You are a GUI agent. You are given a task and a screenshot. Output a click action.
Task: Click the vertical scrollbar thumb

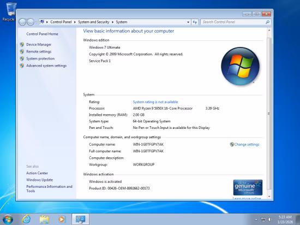pos(269,114)
